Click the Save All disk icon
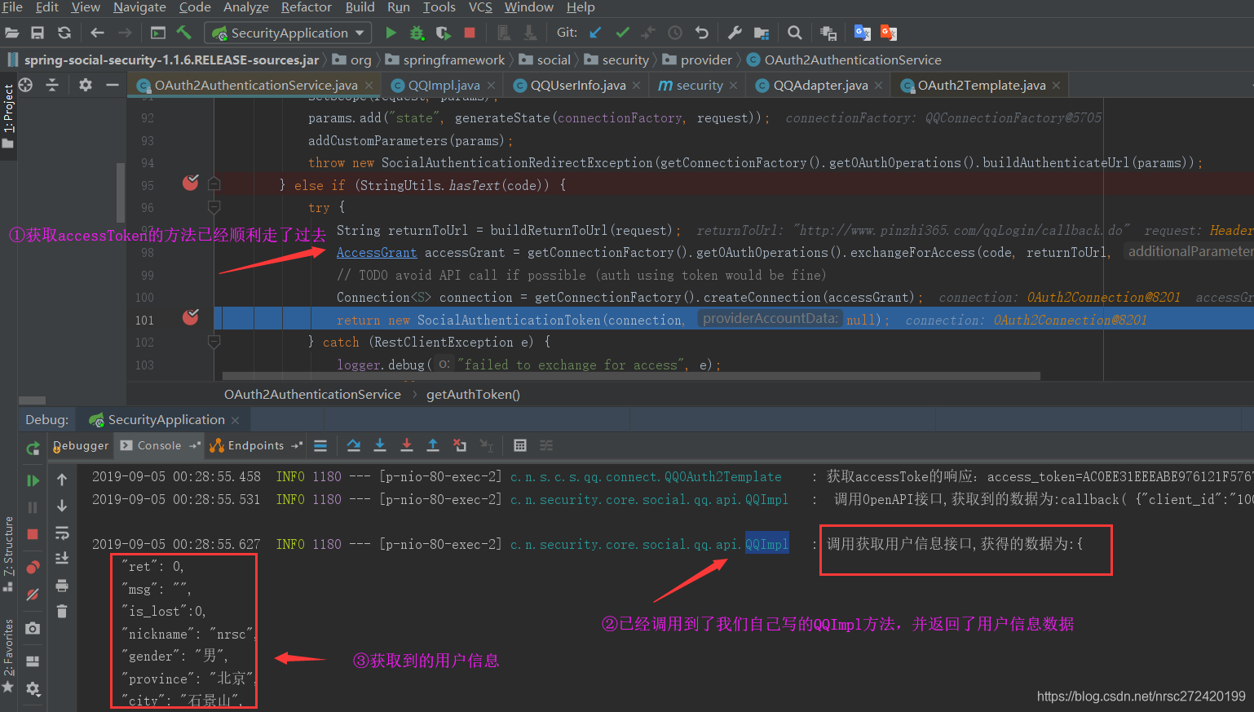1254x712 pixels. click(38, 33)
